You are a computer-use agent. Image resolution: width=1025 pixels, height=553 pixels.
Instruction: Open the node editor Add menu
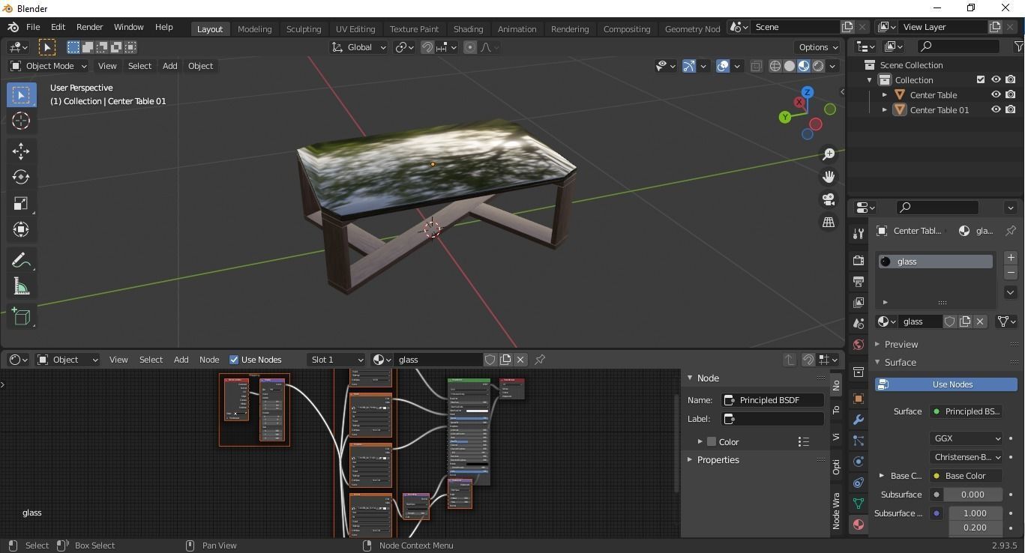[181, 360]
